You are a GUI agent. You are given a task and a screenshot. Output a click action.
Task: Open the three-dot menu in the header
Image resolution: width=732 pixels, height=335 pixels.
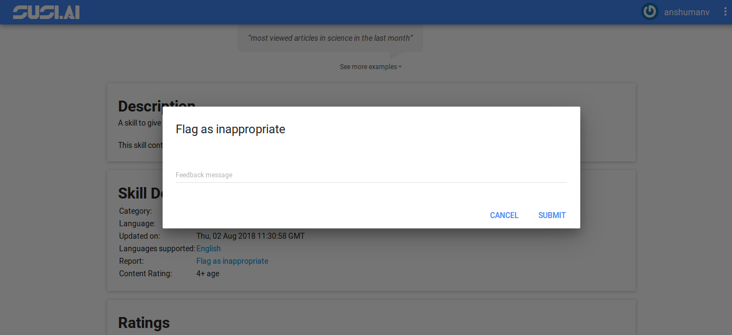coord(725,12)
